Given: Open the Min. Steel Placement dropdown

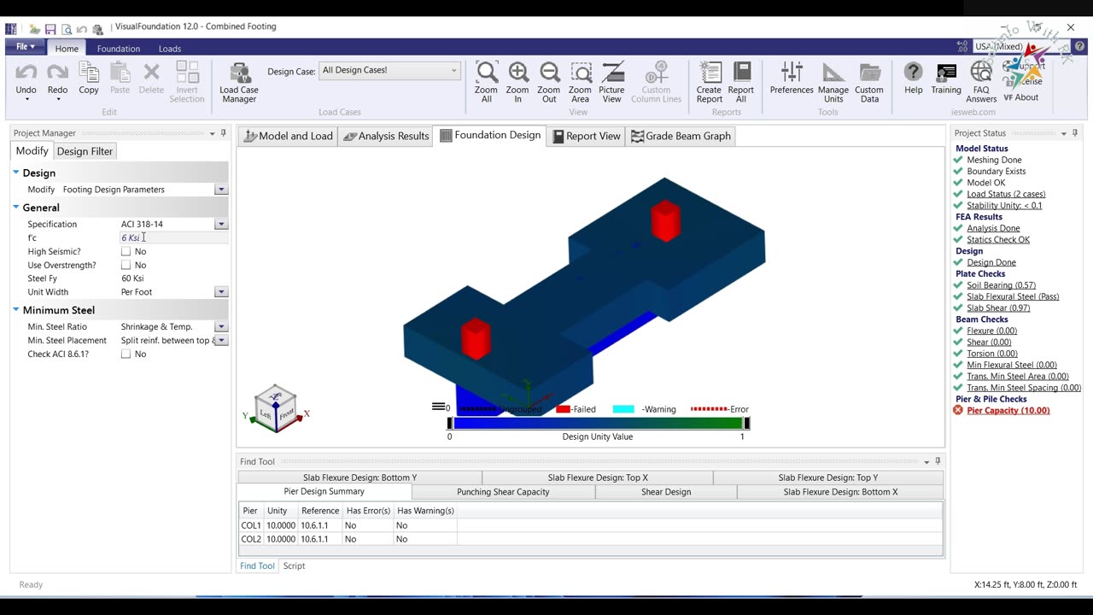Looking at the screenshot, I should pyautogui.click(x=221, y=340).
